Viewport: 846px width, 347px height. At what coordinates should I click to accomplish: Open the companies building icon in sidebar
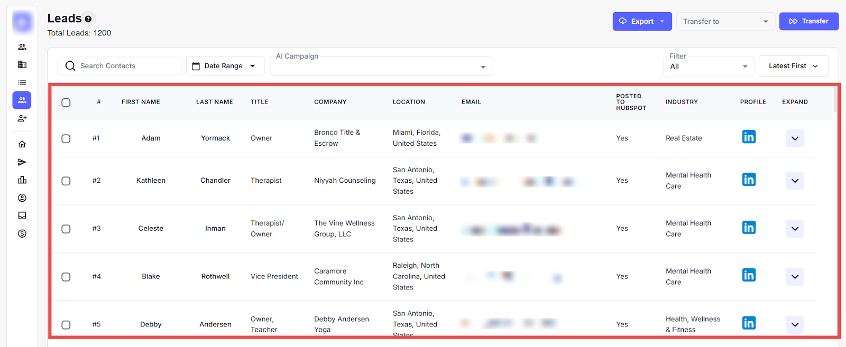point(22,64)
